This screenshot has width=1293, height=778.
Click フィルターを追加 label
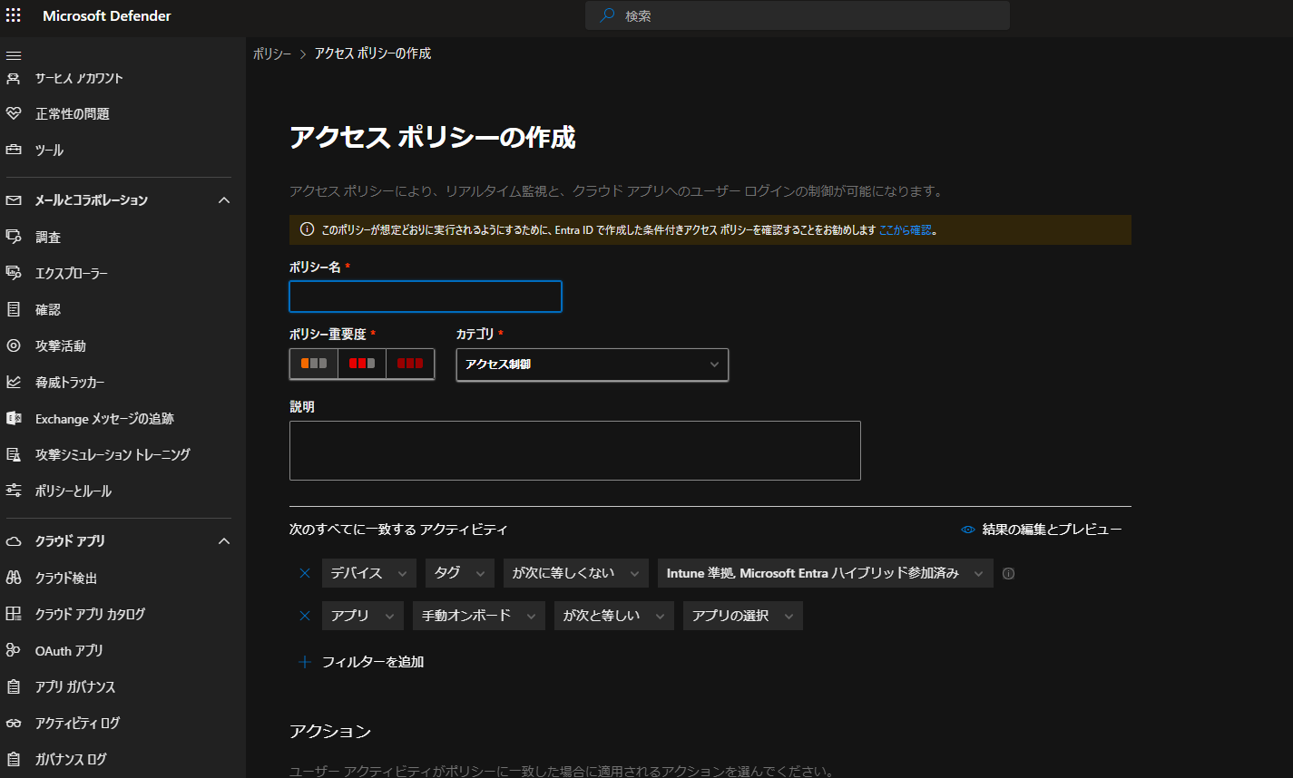[x=373, y=662]
